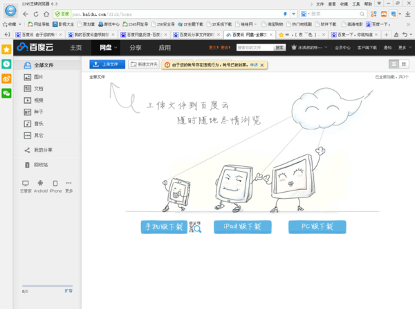Click the lightning speed-mode icon in address bar
Screen dimensions: 415x309
[285, 14]
